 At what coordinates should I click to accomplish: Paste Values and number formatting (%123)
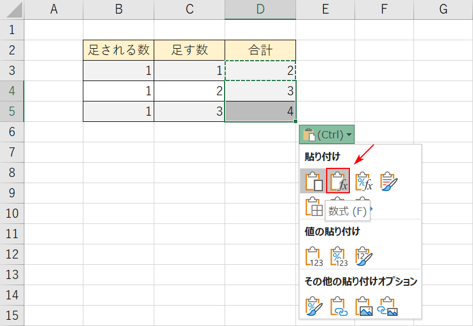click(339, 256)
